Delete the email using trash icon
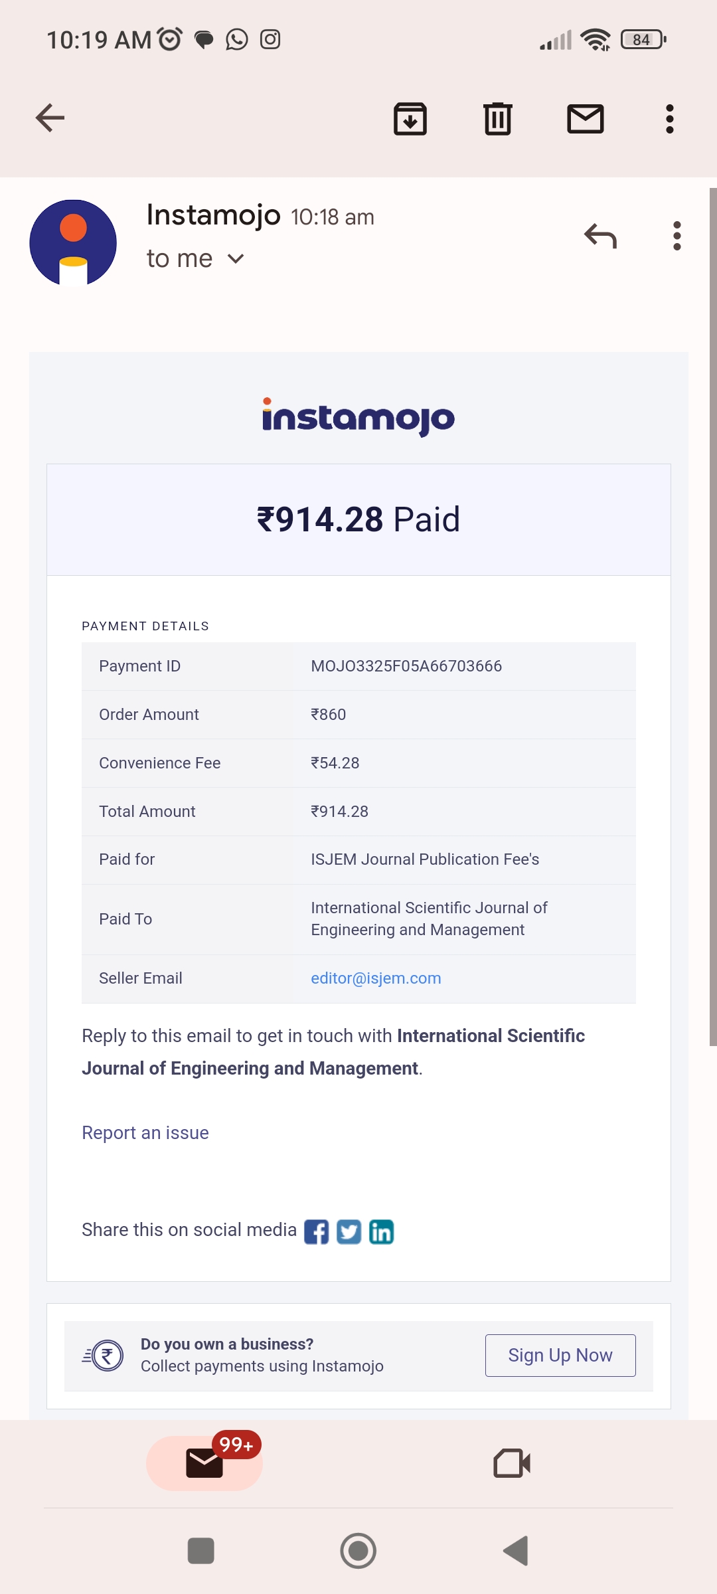 click(497, 119)
